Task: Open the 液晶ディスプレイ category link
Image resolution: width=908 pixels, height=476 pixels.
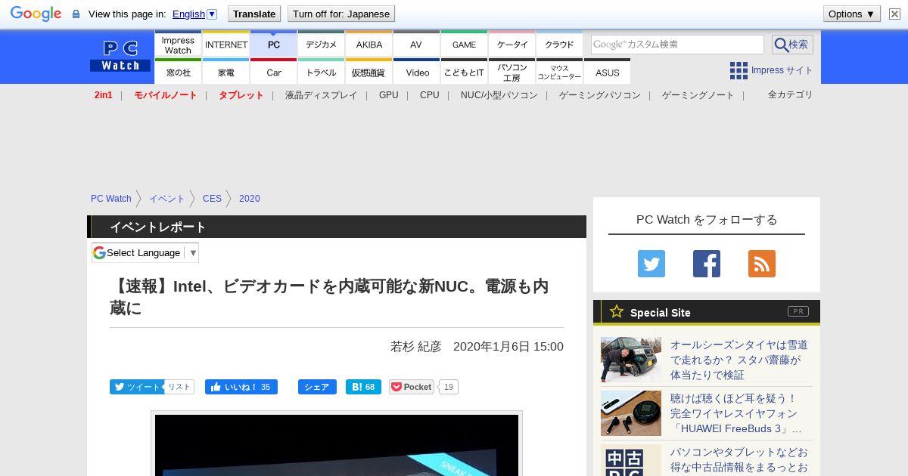Action: 322,95
